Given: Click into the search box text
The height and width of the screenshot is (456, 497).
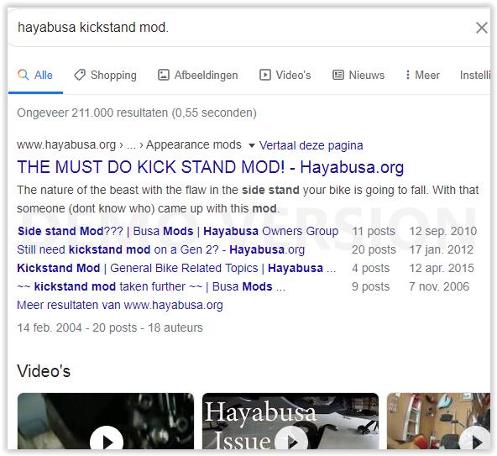Looking at the screenshot, I should pyautogui.click(x=93, y=27).
